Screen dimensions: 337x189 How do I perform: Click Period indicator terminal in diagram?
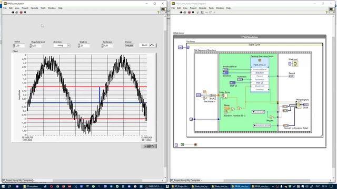pyautogui.click(x=291, y=76)
